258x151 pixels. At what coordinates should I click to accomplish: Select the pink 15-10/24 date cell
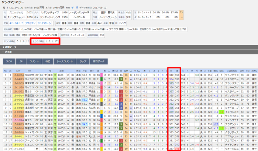click(x=18, y=120)
